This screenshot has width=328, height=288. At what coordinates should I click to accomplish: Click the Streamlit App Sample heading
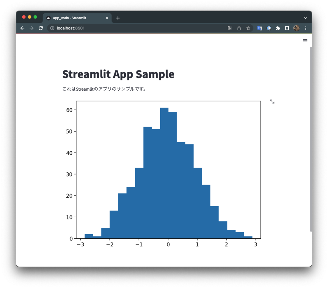tap(118, 74)
